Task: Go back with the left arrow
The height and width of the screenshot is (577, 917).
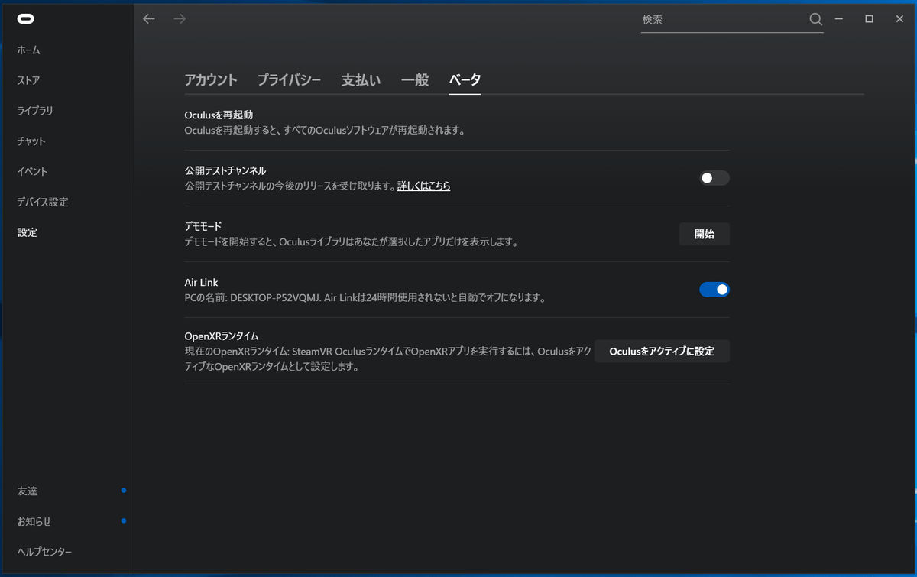Action: pos(149,19)
